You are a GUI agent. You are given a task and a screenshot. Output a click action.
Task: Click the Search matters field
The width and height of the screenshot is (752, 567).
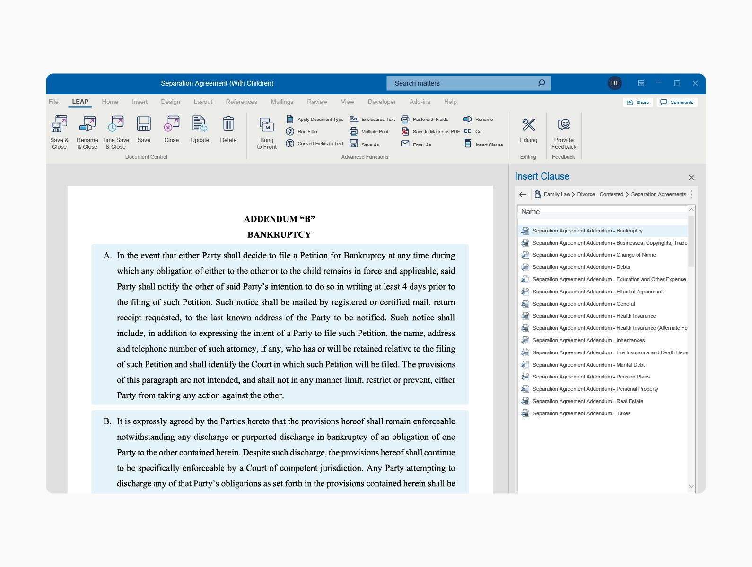469,83
